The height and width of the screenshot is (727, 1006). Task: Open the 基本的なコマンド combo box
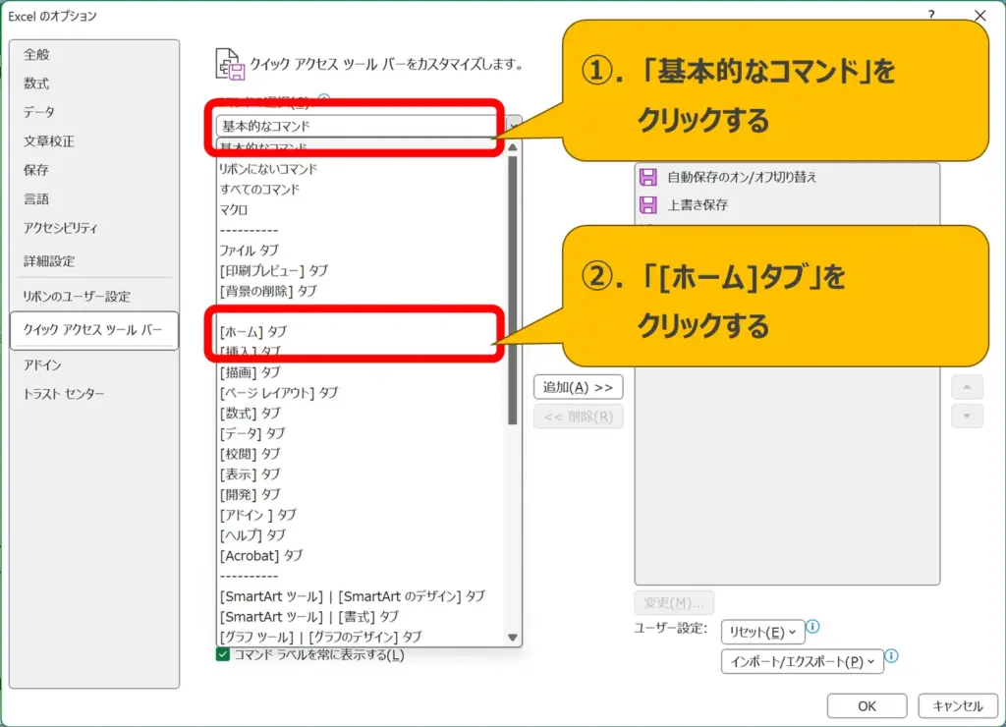(x=360, y=126)
